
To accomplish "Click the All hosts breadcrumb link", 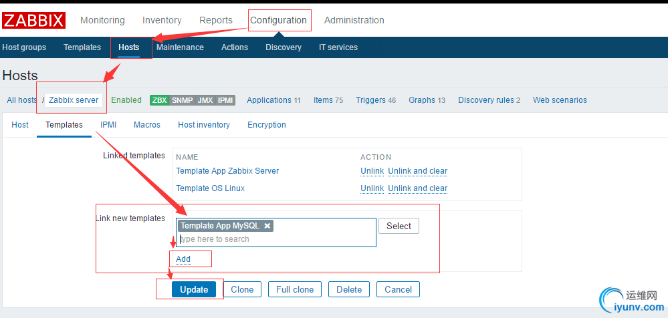I will (x=21, y=100).
